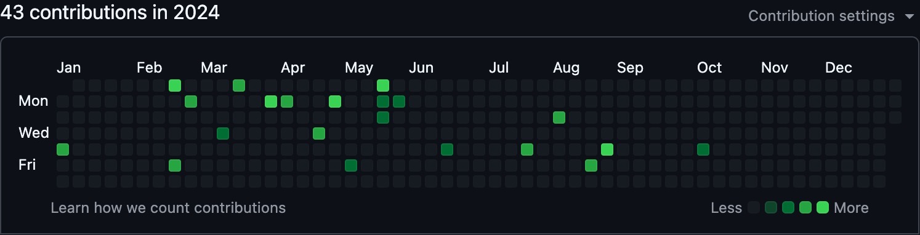The image size is (920, 235).
Task: Click the Jun month label
Action: pyautogui.click(x=421, y=68)
